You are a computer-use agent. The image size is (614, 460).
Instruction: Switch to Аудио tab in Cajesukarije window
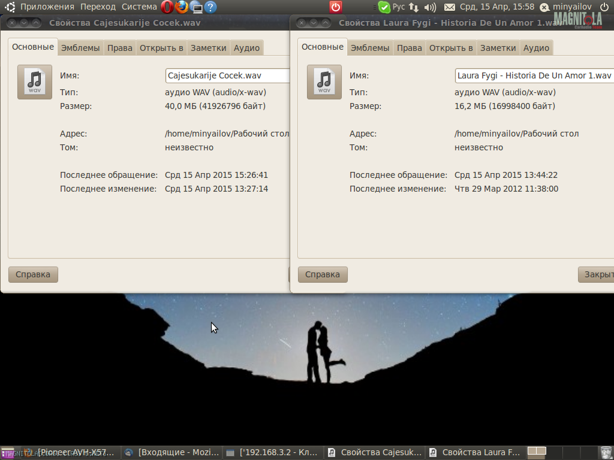pyautogui.click(x=246, y=48)
